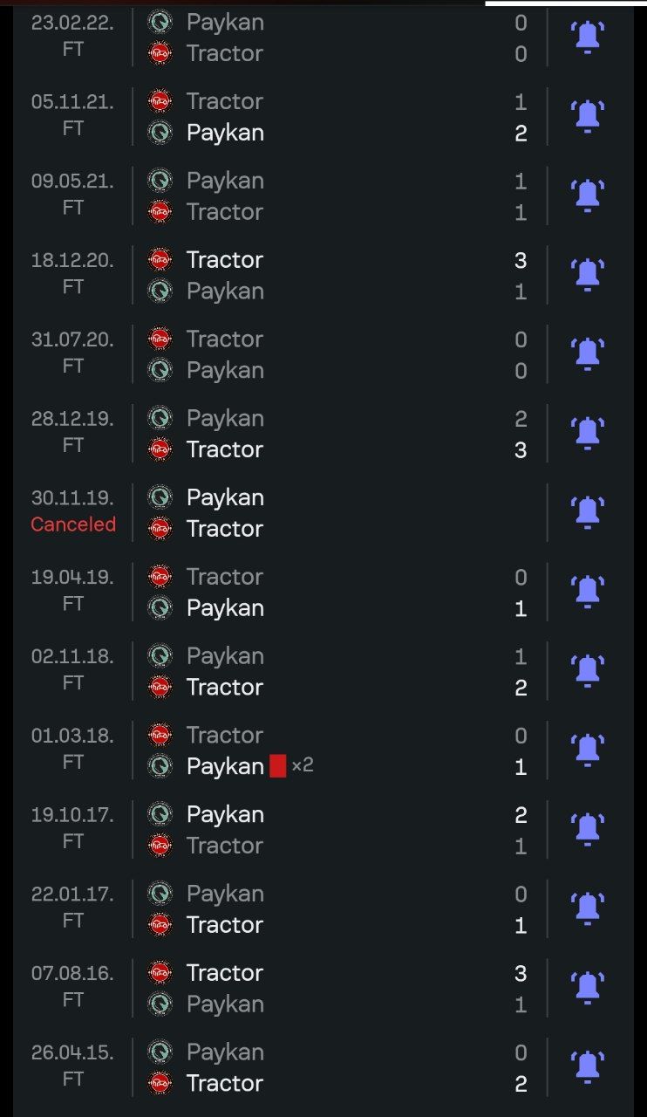The height and width of the screenshot is (1117, 647).
Task: Click red card indicator next to Paykan
Action: [278, 766]
